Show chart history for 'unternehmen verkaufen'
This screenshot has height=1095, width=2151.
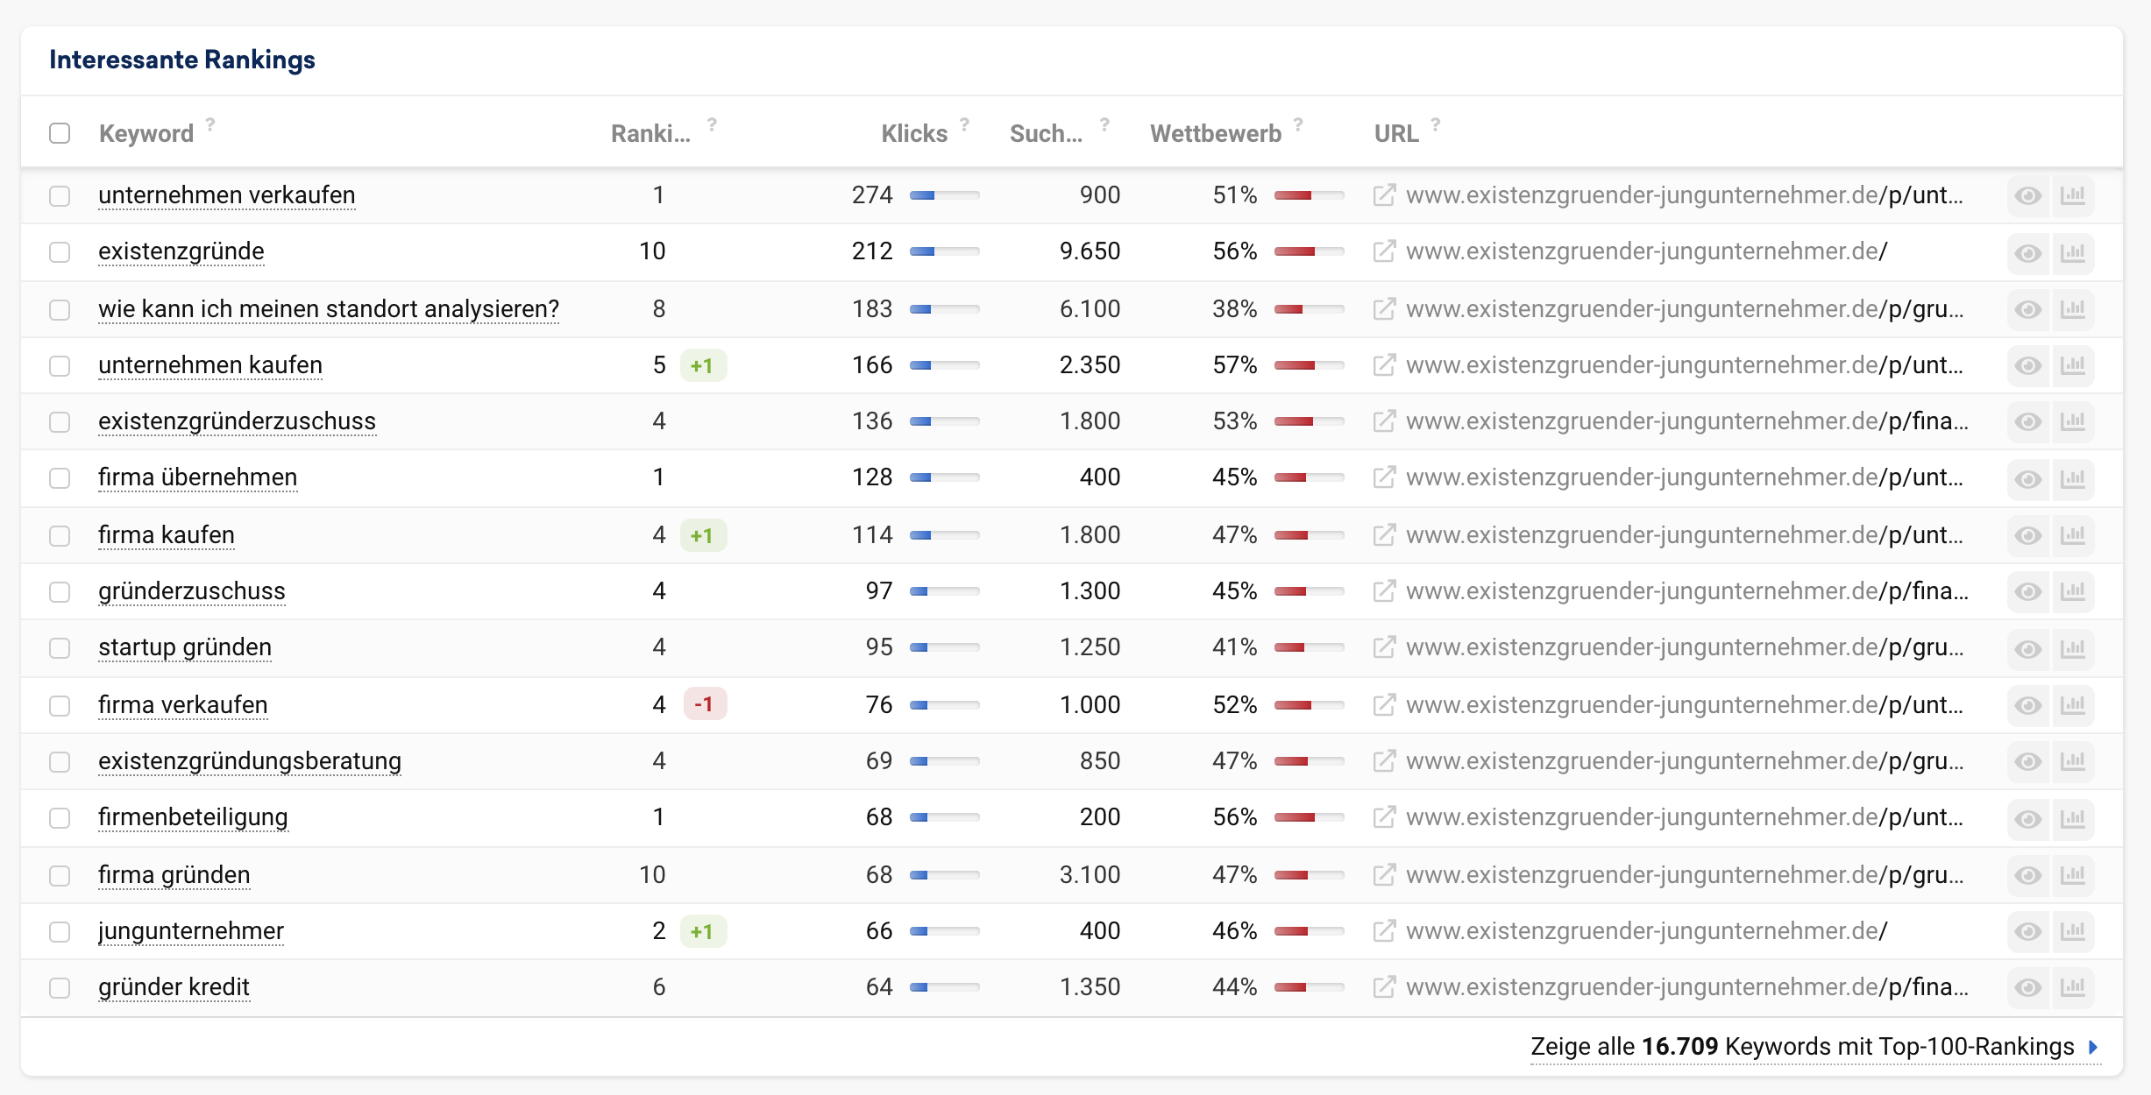[x=2073, y=195]
